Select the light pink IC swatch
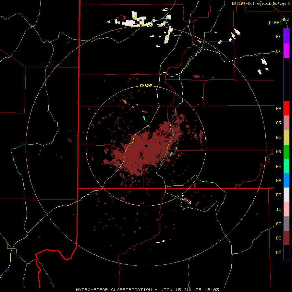292x292 pixels. pos(286,209)
